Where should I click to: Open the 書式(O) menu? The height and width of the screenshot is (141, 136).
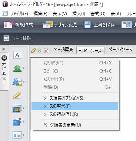coord(98,14)
